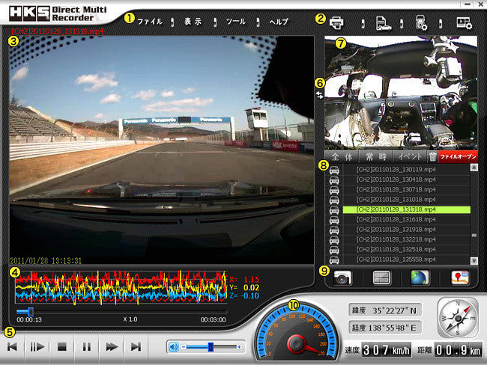Swap camera views with the switch arrows
Viewport: 487px width, 365px height.
click(x=320, y=96)
